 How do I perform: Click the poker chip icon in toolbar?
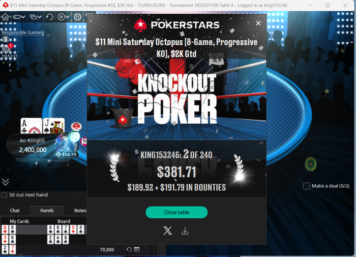click(78, 17)
